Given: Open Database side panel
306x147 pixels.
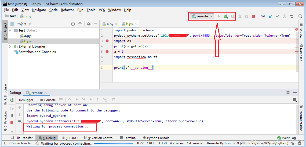Looking at the screenshot, I should tap(301, 52).
